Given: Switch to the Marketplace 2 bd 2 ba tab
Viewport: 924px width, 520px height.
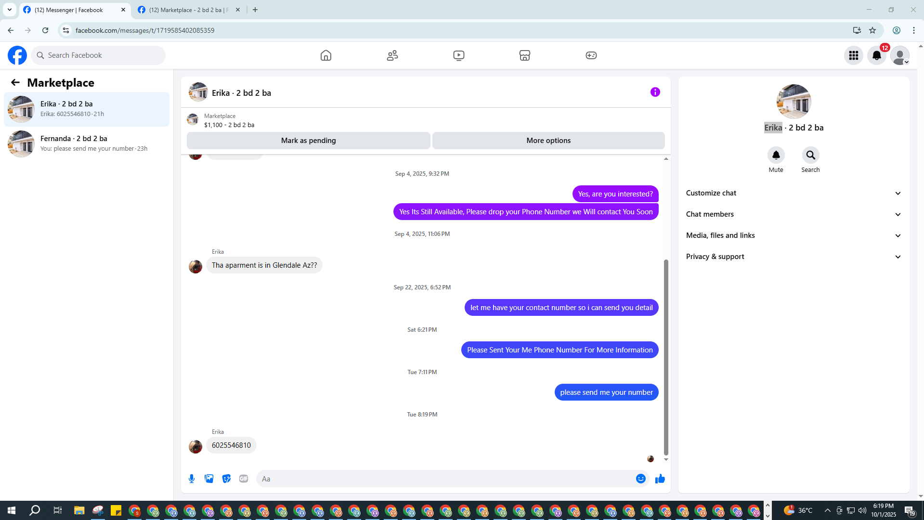Looking at the screenshot, I should (188, 10).
